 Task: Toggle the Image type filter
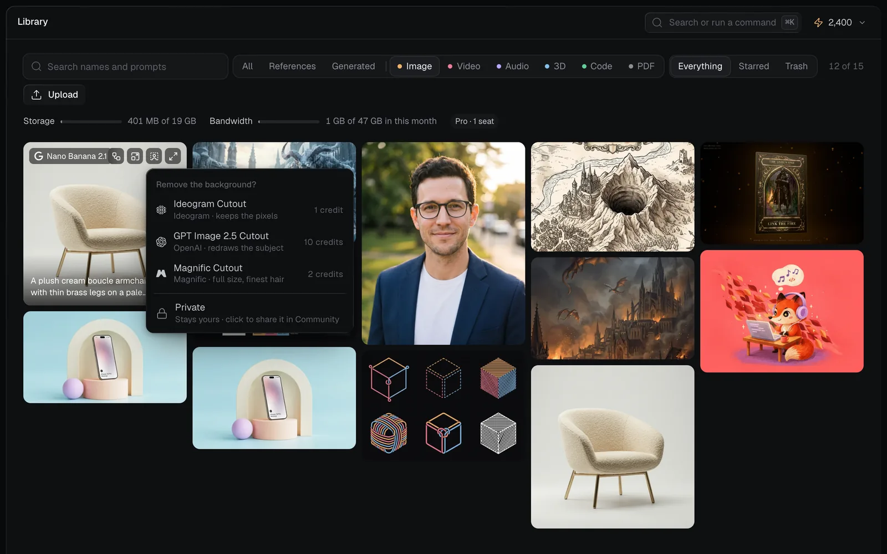[415, 66]
